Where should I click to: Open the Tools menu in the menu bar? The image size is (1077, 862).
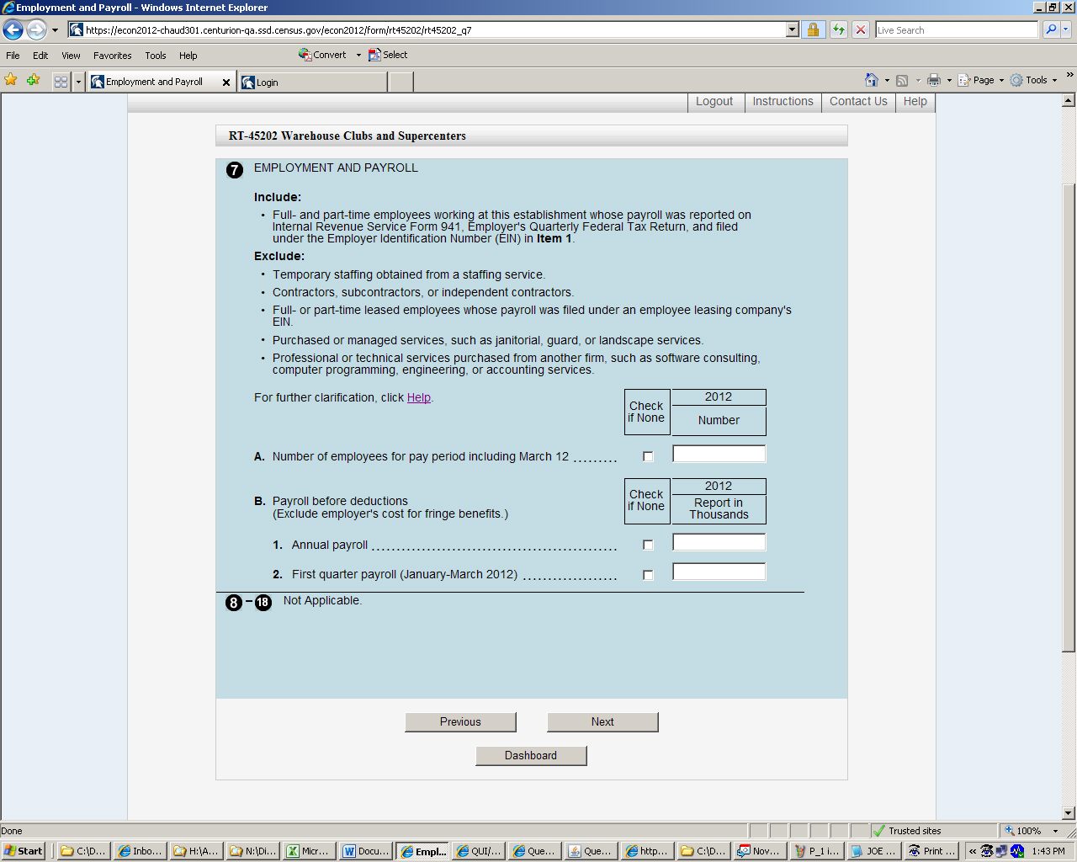click(x=156, y=56)
